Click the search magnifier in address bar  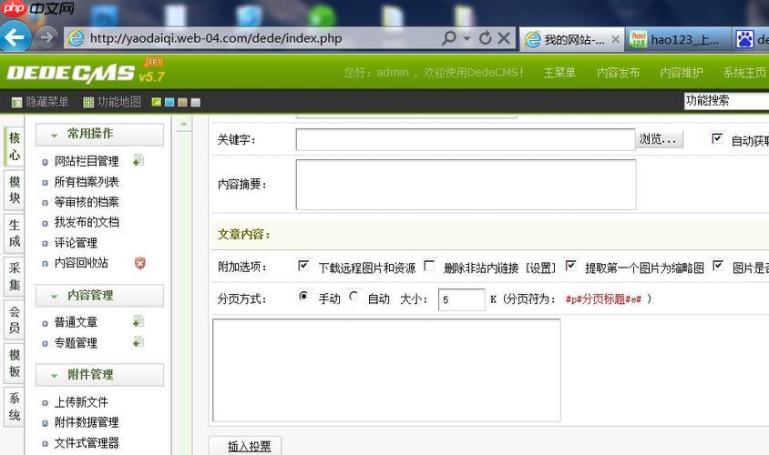coord(448,37)
